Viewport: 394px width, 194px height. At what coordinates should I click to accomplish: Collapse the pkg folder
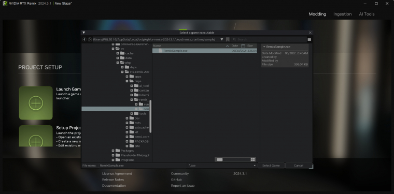[118, 63]
